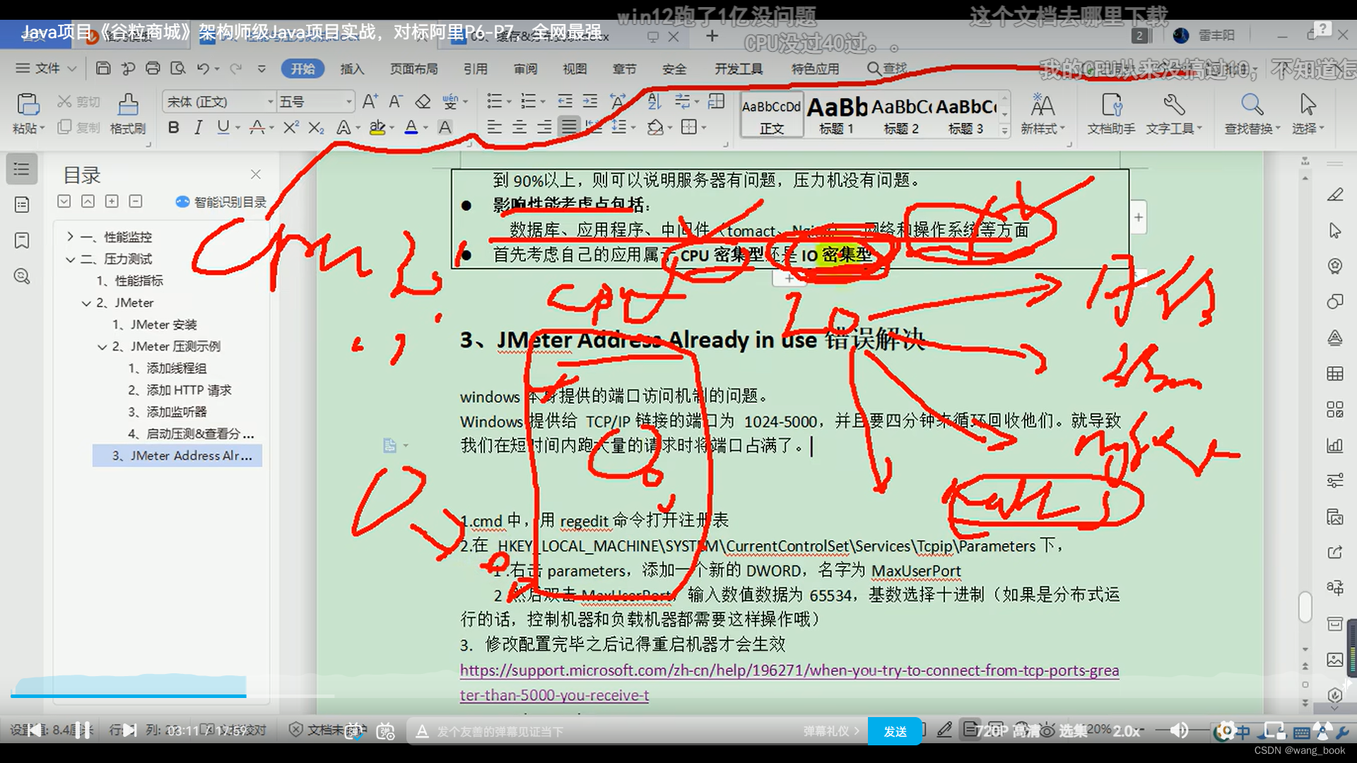This screenshot has height=763, width=1357.
Task: Click the font color red A swatch
Action: coord(411,127)
